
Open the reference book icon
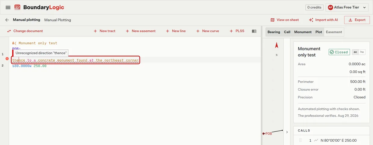coord(254,31)
